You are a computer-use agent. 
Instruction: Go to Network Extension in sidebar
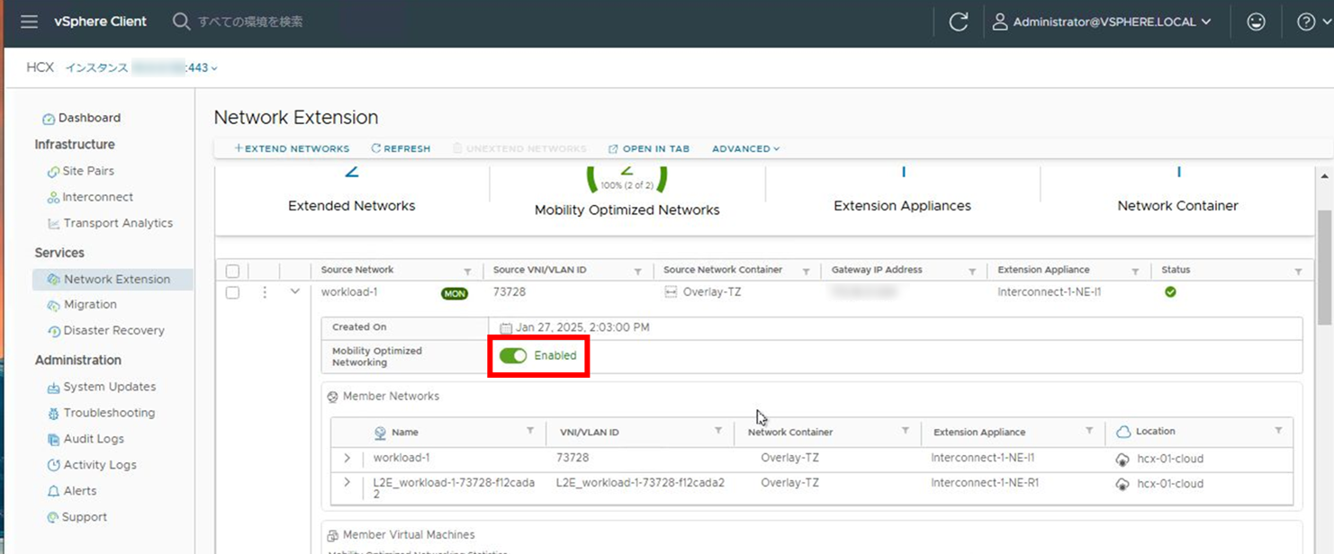coord(113,280)
